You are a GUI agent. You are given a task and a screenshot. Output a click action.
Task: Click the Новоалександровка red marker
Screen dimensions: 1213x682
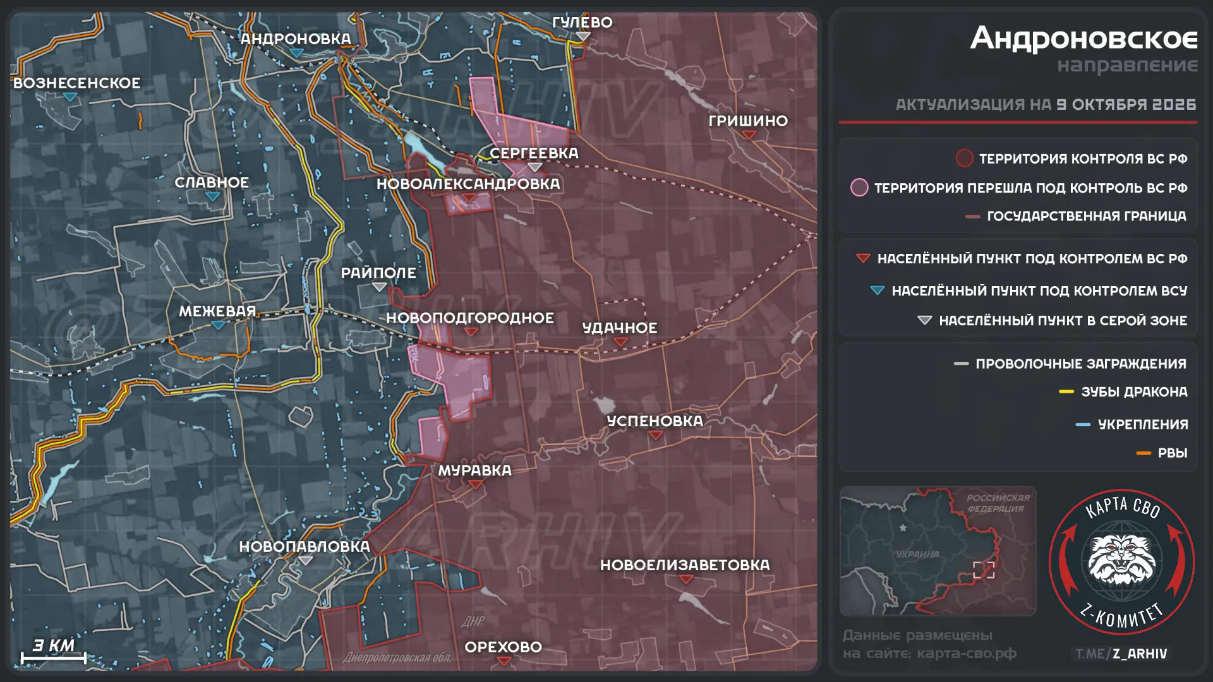click(469, 198)
